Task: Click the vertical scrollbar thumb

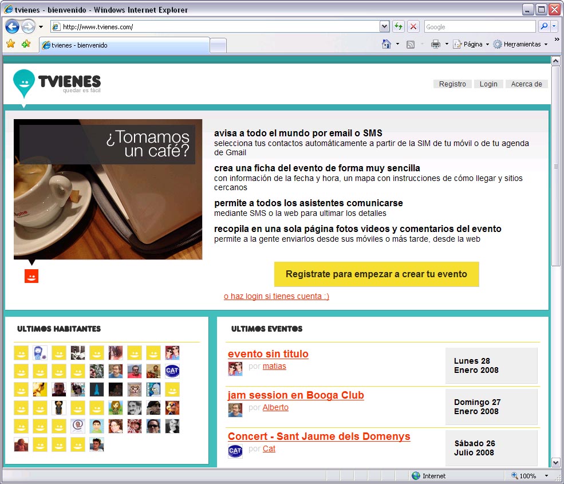Action: (x=556, y=166)
